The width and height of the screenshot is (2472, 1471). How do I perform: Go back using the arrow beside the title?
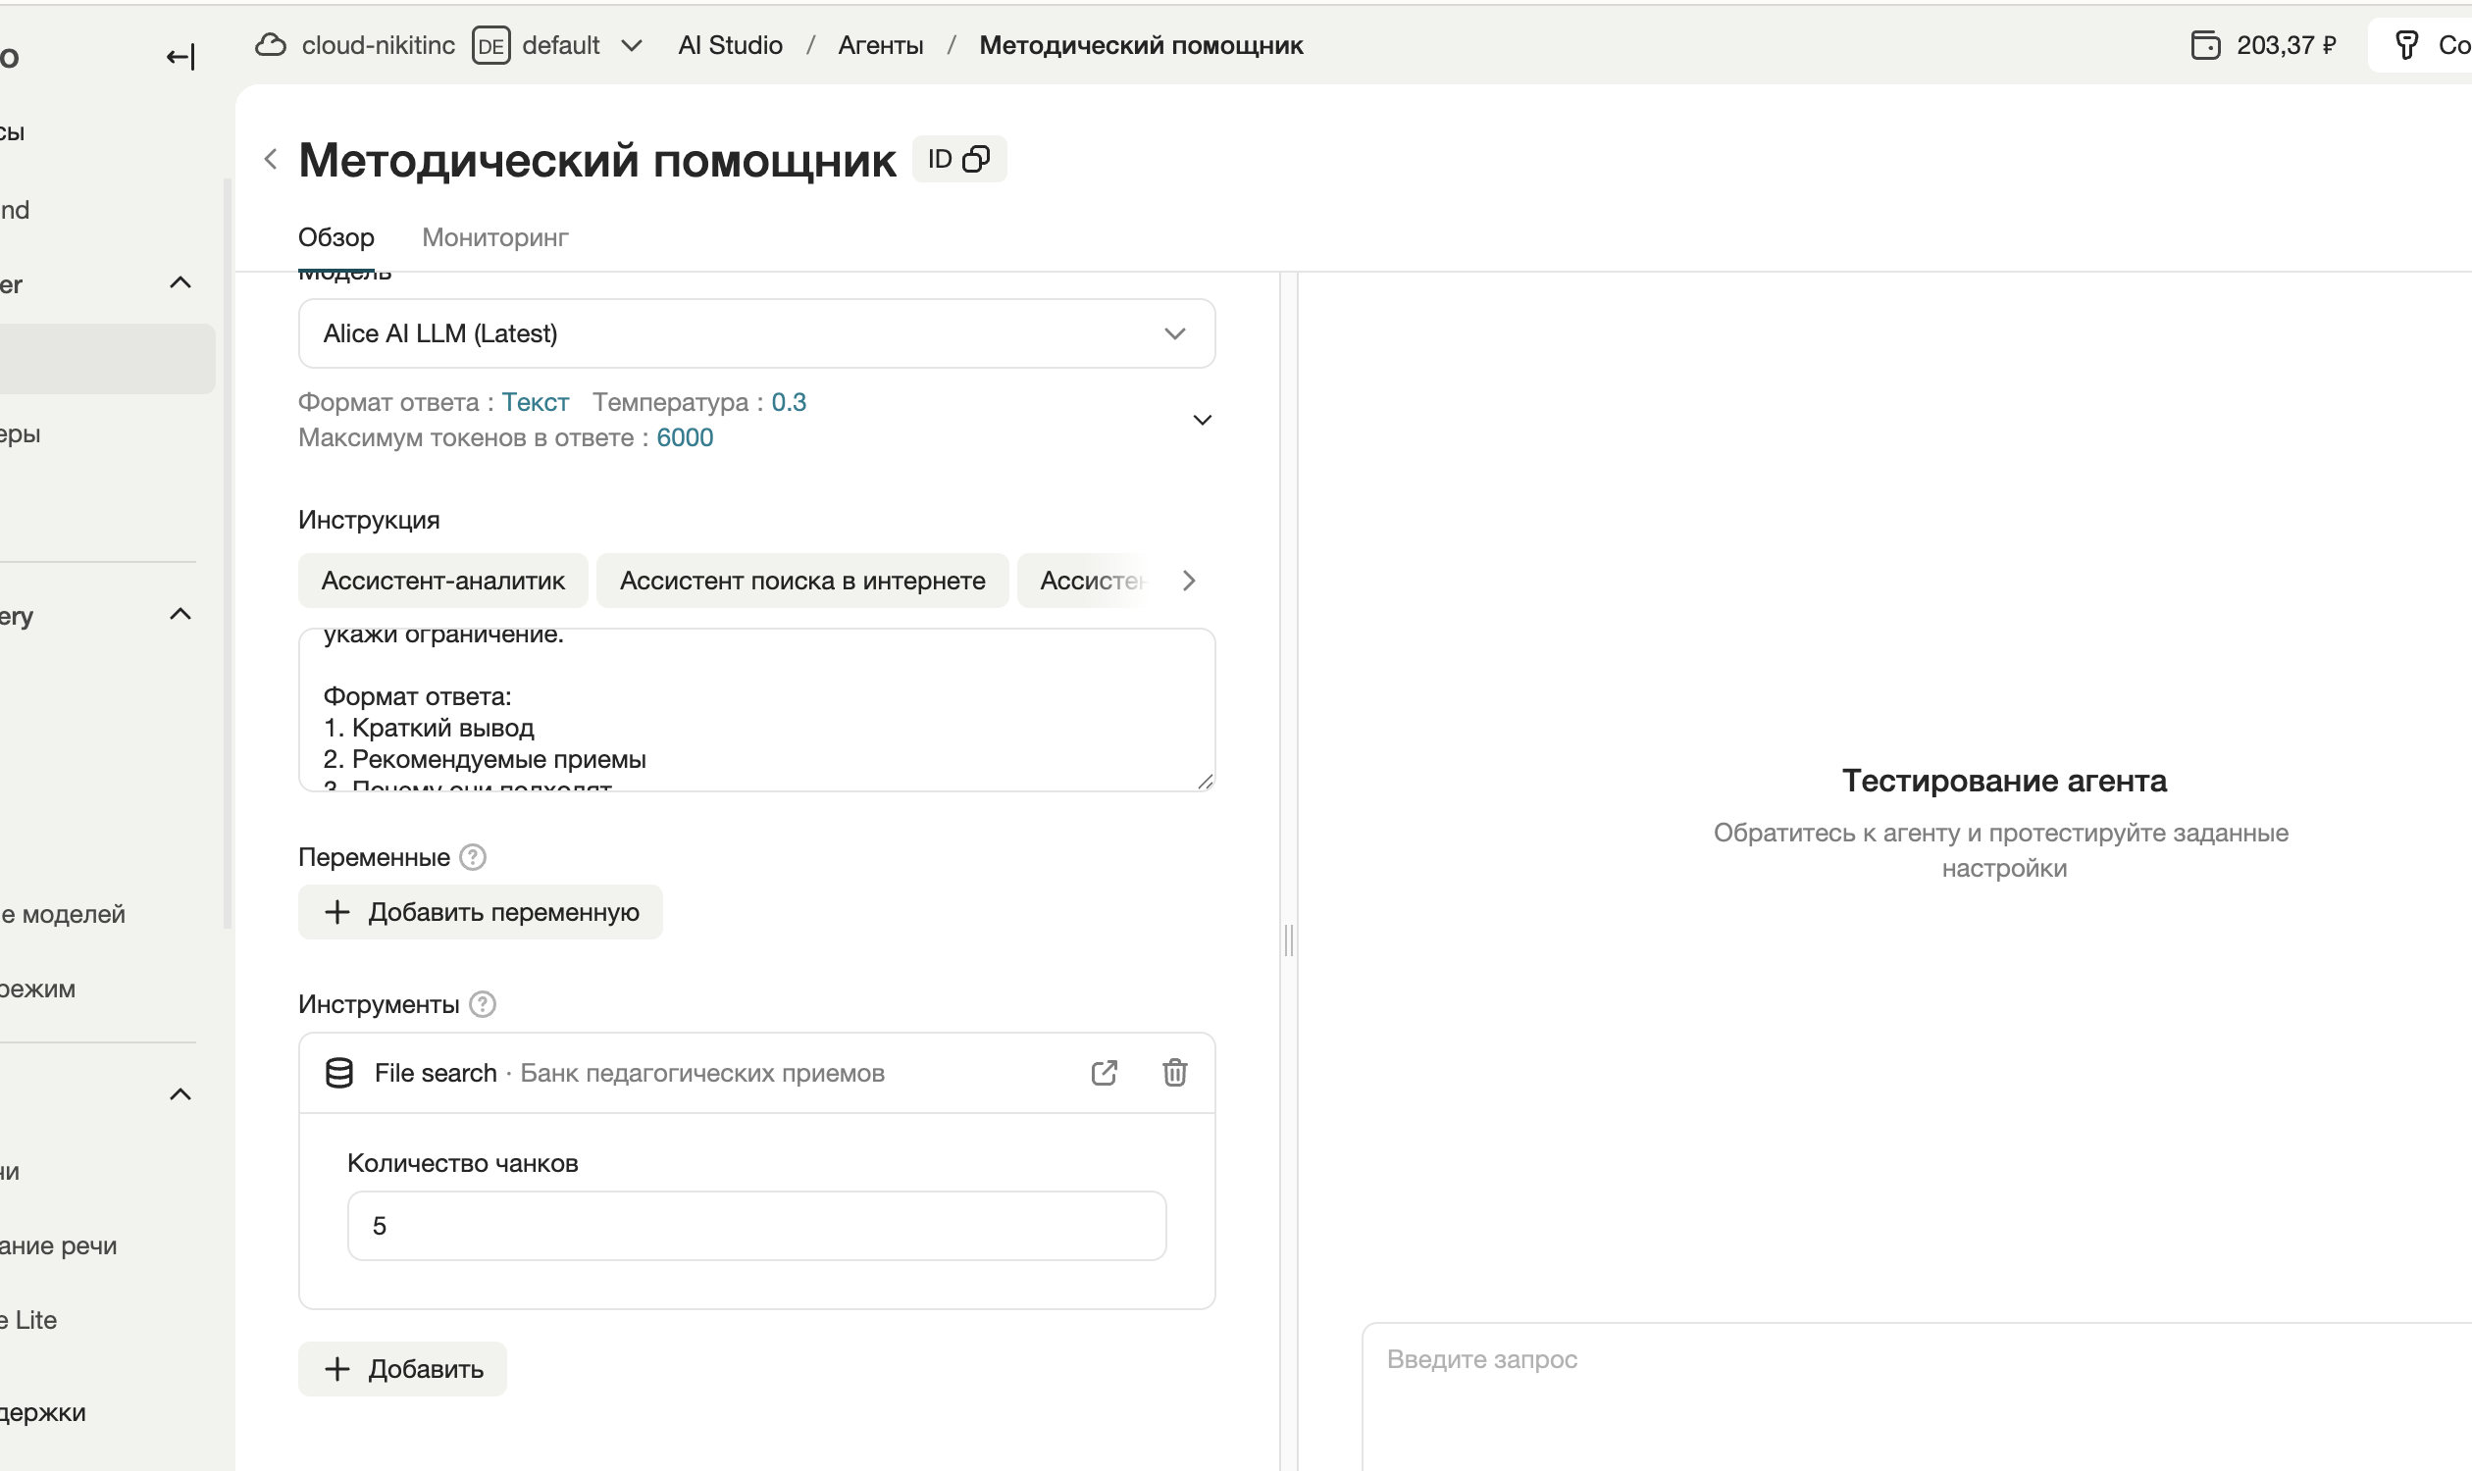pyautogui.click(x=271, y=159)
